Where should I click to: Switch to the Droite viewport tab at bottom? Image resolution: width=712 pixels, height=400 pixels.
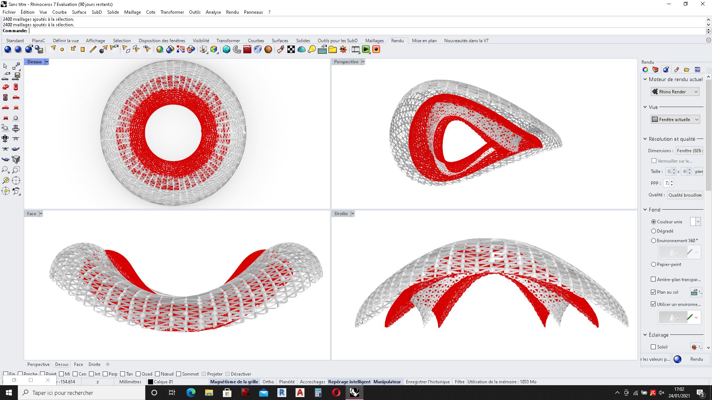94,364
